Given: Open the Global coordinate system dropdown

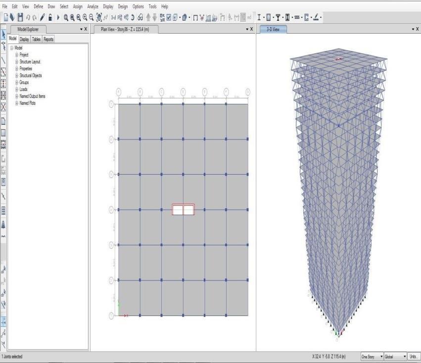Looking at the screenshot, I should point(395,357).
